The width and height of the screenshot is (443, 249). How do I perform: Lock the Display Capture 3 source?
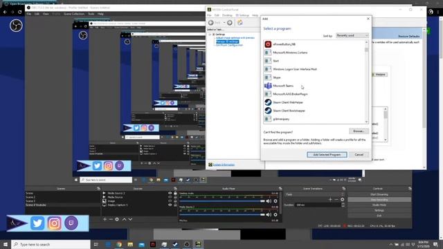[x=175, y=205]
